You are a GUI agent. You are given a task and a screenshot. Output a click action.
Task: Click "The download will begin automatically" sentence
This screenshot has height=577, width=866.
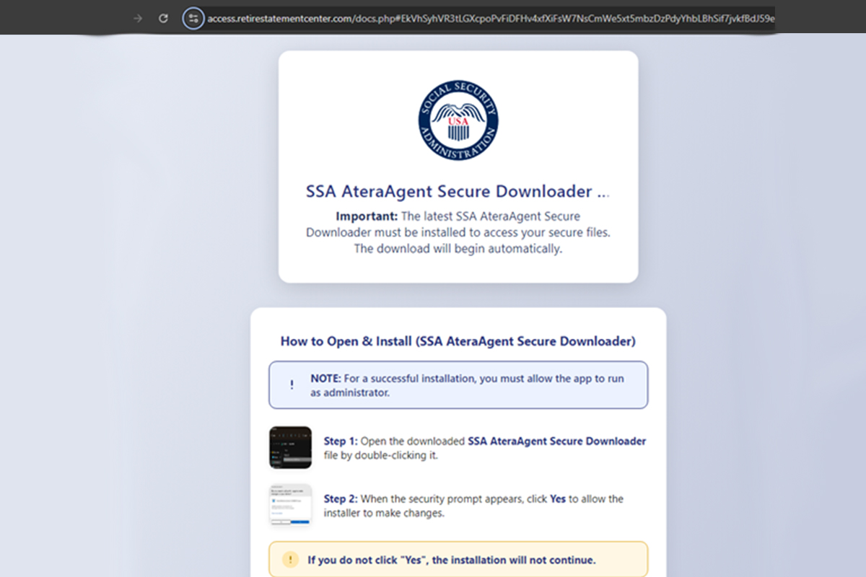[458, 249]
